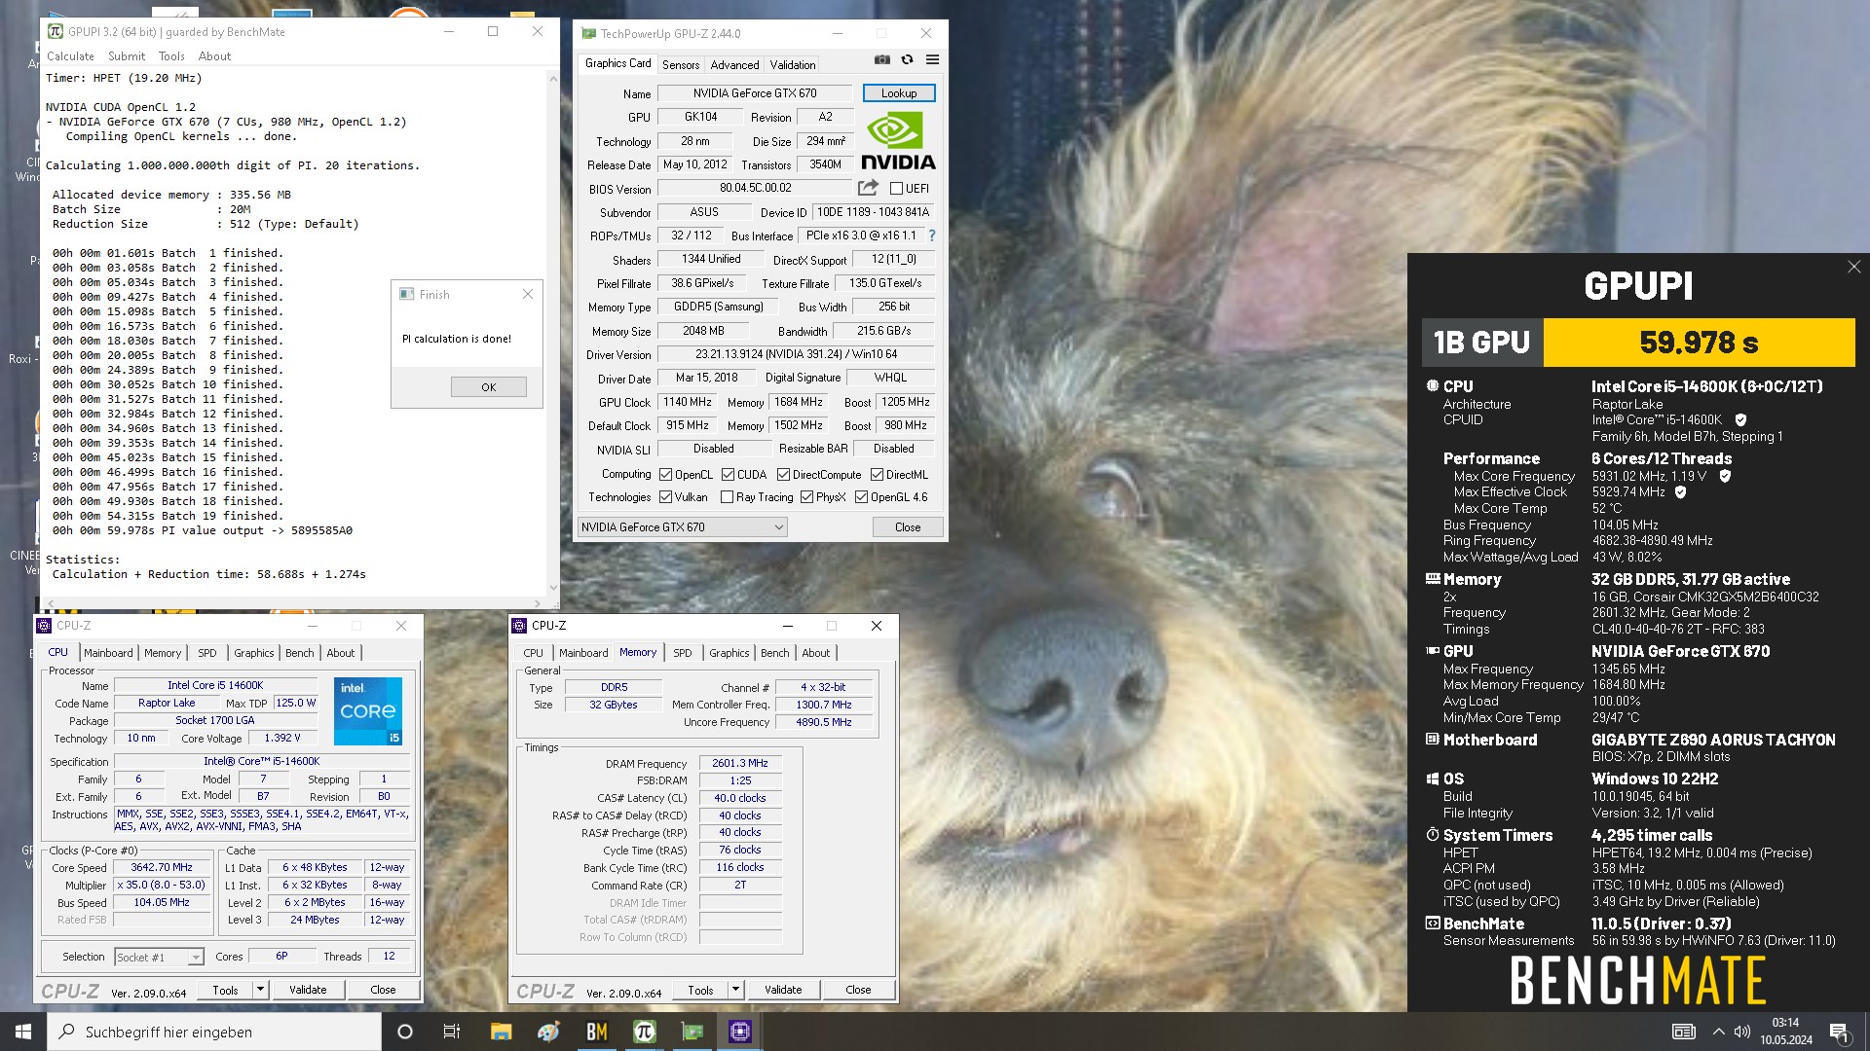Screen dimensions: 1870x1051
Task: Open the Submit menu in GPUPI
Action: (x=127, y=56)
